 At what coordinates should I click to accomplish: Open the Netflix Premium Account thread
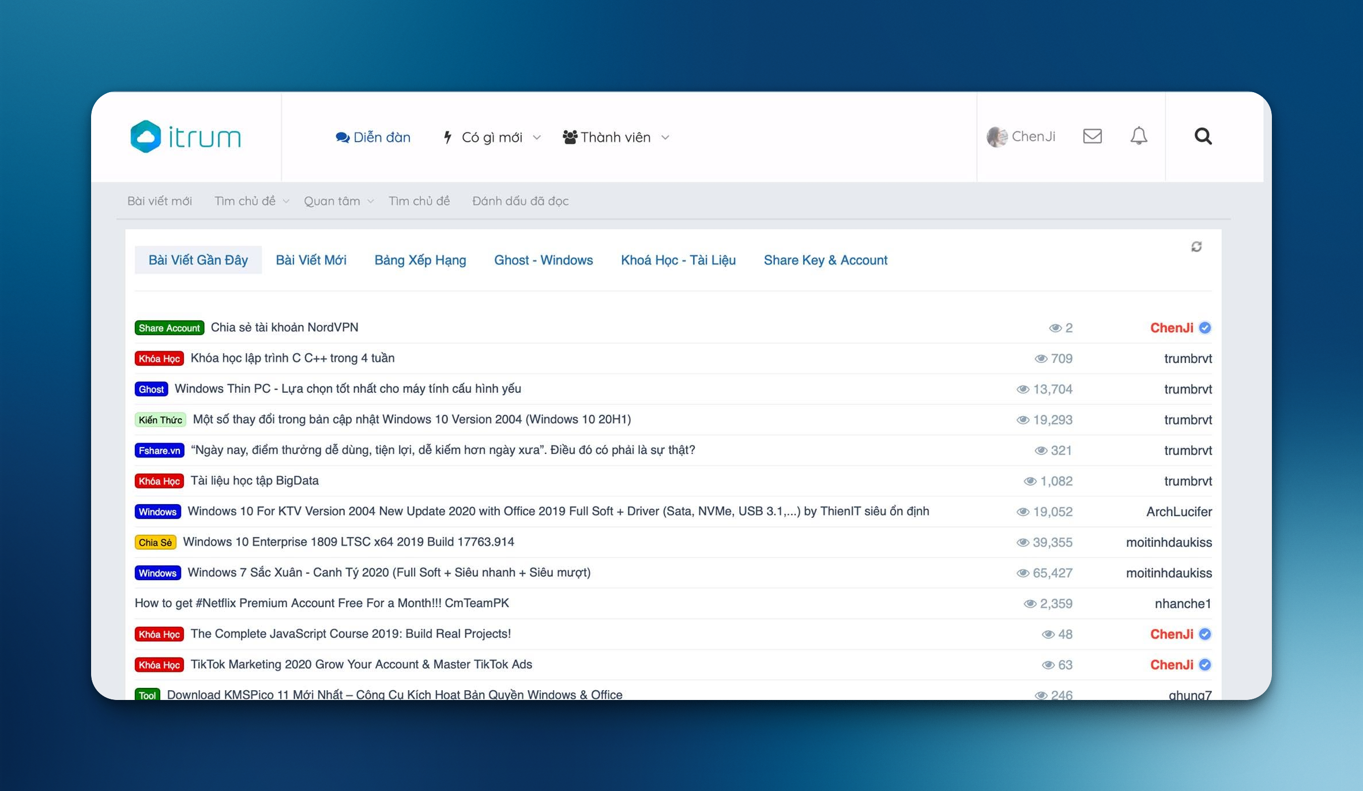point(322,603)
